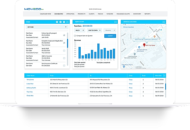Click the Eurotech German Auto Works map pin
The height and width of the screenshot is (130, 190).
pos(139,47)
